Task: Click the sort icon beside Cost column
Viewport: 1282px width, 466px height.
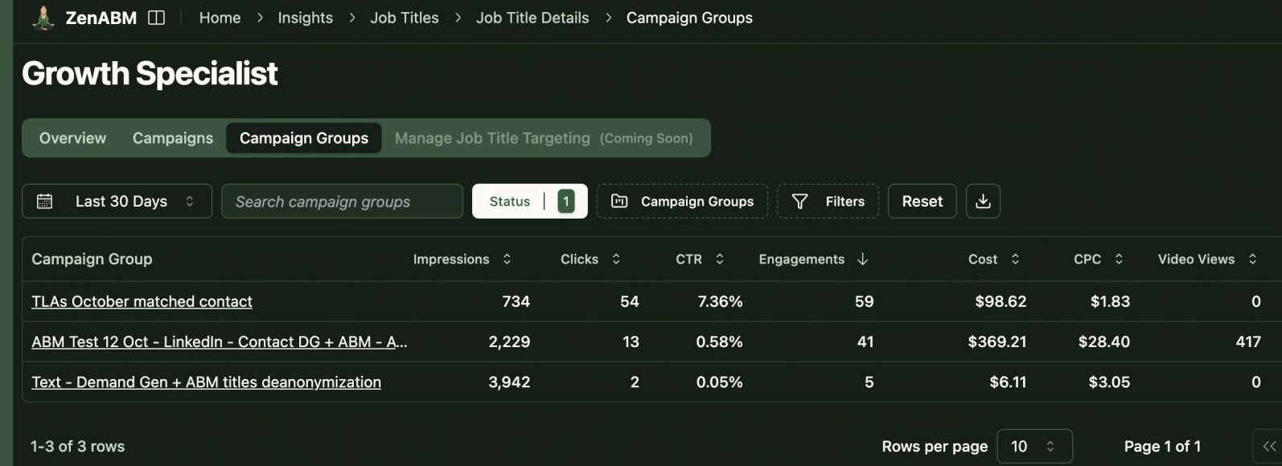Action: 1015,259
